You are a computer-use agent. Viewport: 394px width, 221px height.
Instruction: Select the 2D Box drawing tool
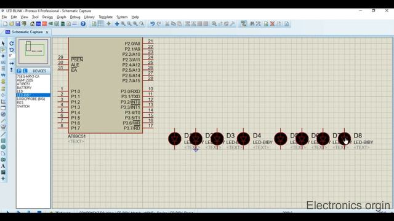pos(3,141)
